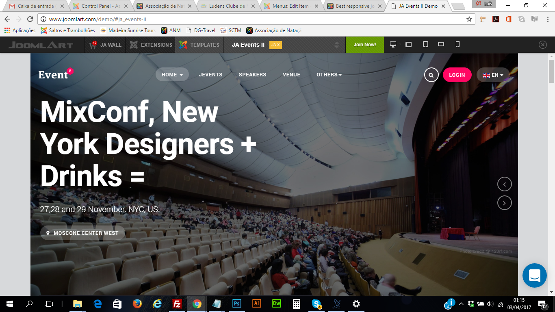This screenshot has width=555, height=312.
Task: Expand the OTHERS menu
Action: 329,75
